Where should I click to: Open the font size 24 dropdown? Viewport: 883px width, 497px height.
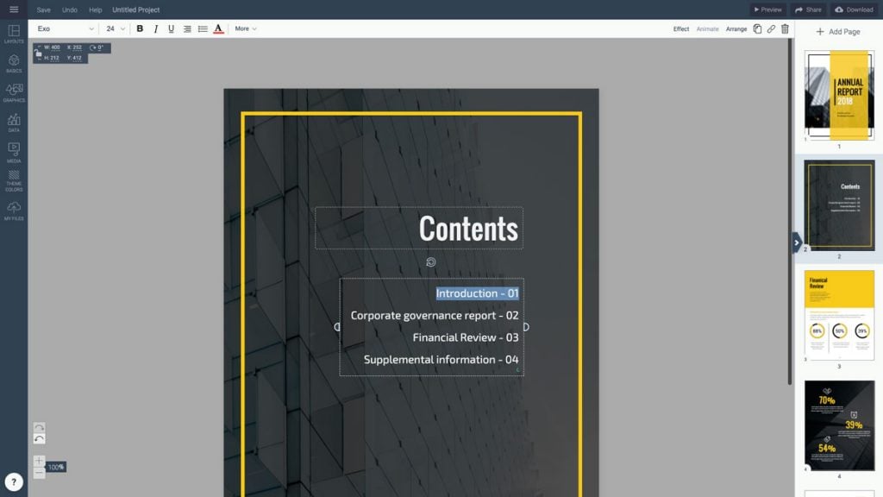tap(116, 28)
